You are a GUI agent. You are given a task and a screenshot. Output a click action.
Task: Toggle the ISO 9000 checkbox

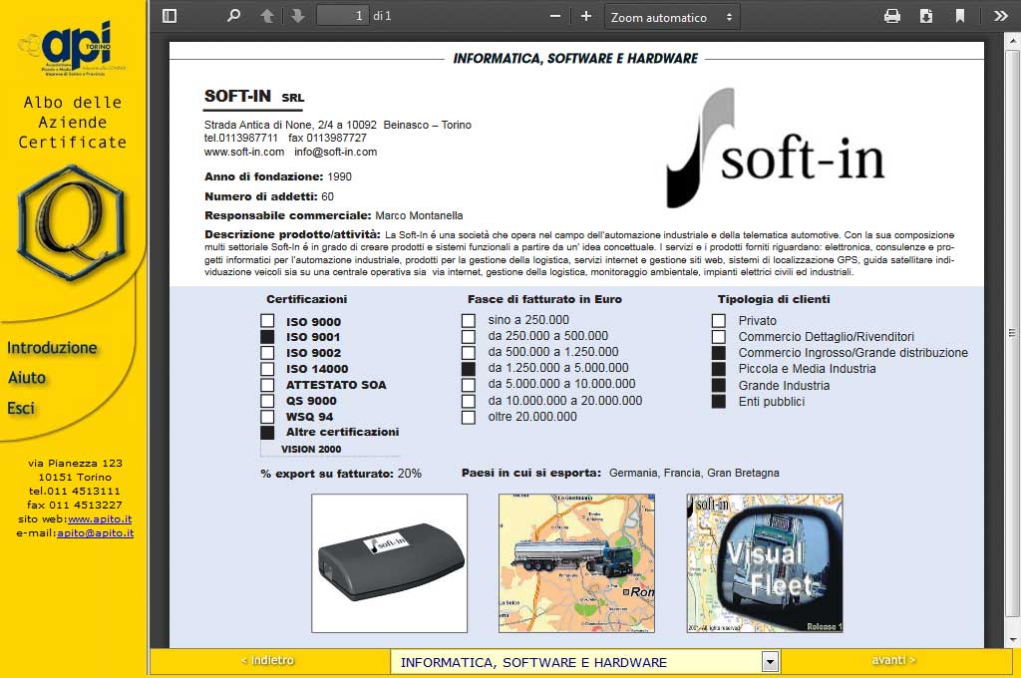pyautogui.click(x=267, y=320)
